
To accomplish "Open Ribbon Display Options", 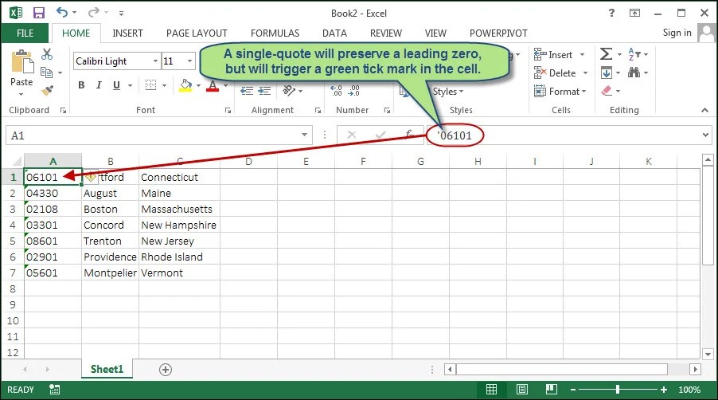I will (634, 13).
